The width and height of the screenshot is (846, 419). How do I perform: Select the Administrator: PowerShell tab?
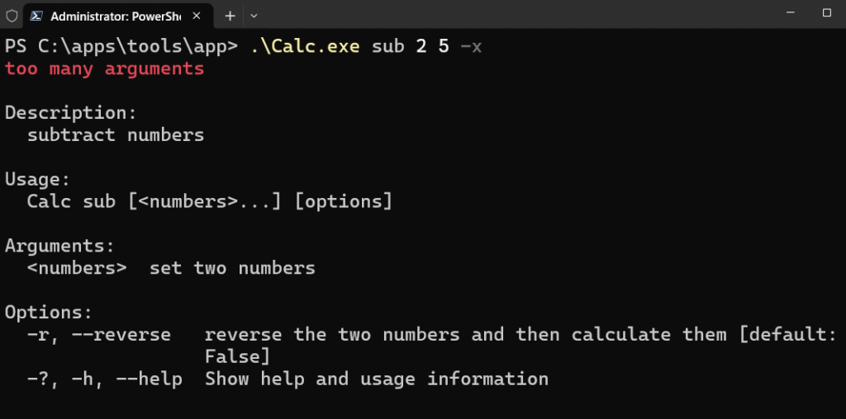coord(117,16)
